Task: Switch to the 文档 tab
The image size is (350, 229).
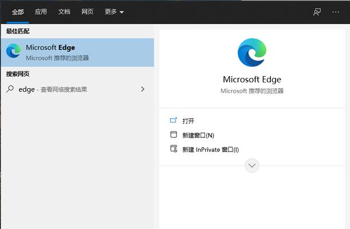Action: (x=64, y=11)
